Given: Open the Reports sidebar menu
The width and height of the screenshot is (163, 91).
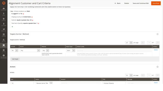Looking at the screenshot, I should pyautogui.click(x=4, y=40).
